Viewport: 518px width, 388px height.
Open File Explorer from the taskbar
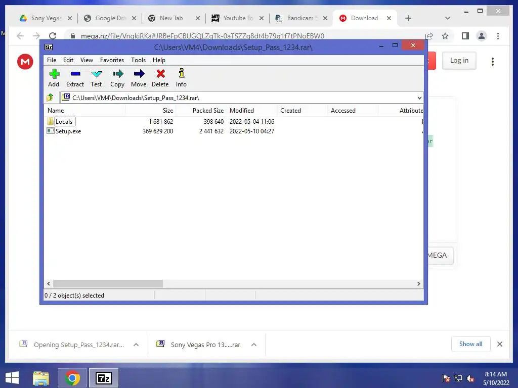[x=41, y=378]
